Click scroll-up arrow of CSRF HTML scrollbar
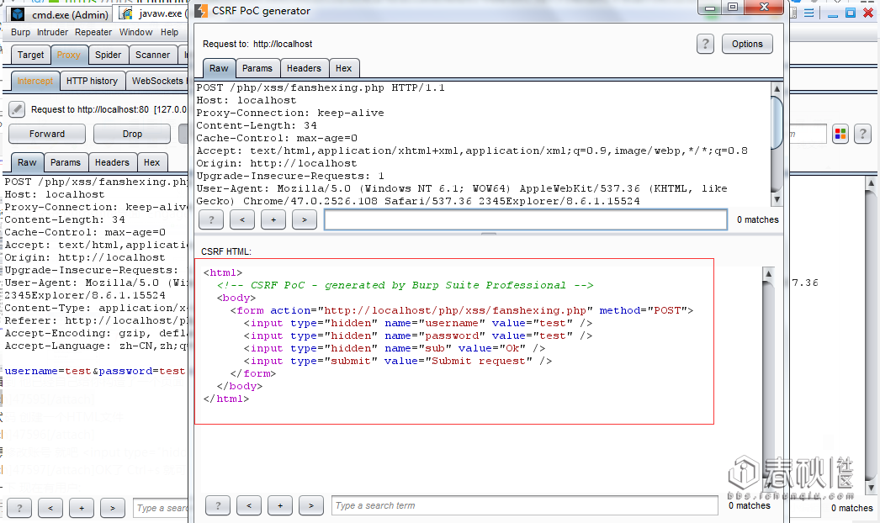 [x=768, y=273]
